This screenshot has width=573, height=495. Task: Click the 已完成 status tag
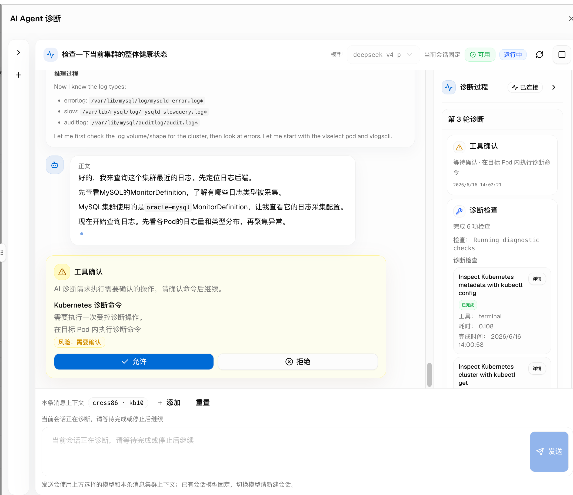[x=468, y=305]
